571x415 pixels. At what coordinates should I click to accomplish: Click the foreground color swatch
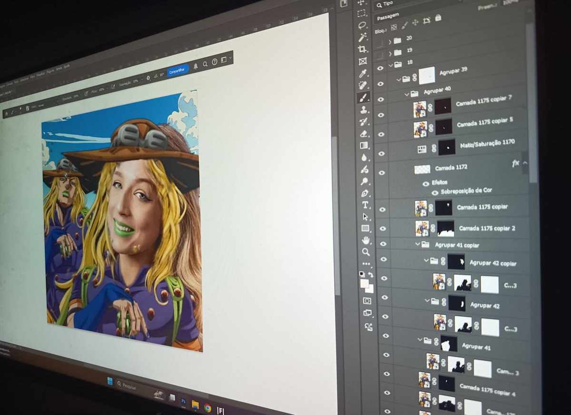[x=364, y=284]
